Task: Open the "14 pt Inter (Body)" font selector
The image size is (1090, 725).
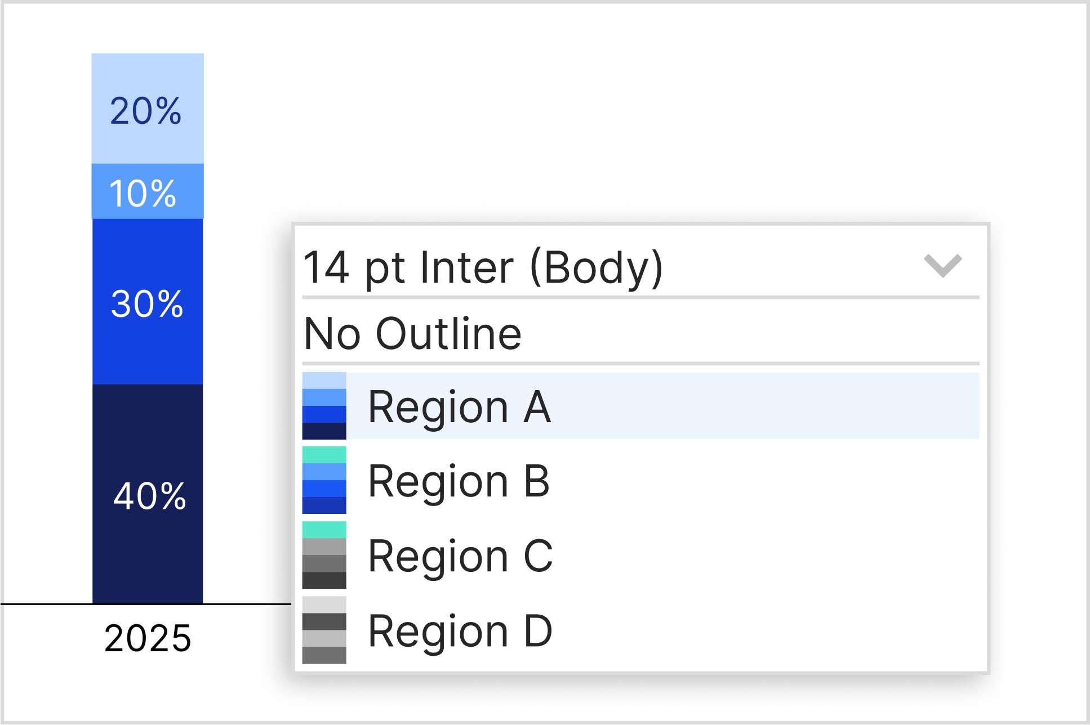Action: tap(483, 267)
